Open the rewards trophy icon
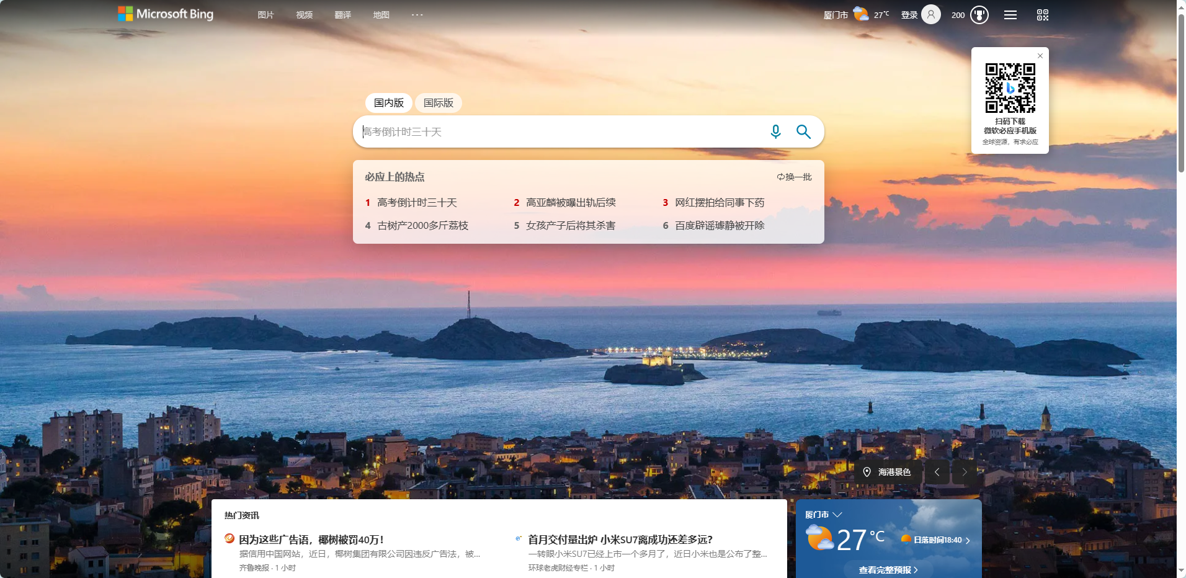The image size is (1186, 578). coord(979,15)
